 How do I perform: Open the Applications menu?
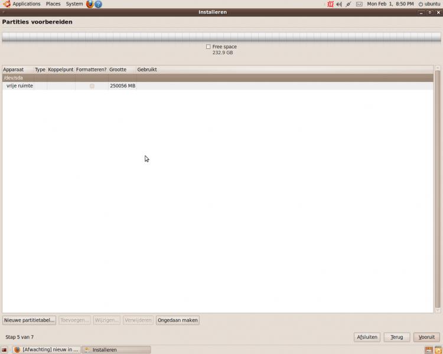click(x=26, y=4)
